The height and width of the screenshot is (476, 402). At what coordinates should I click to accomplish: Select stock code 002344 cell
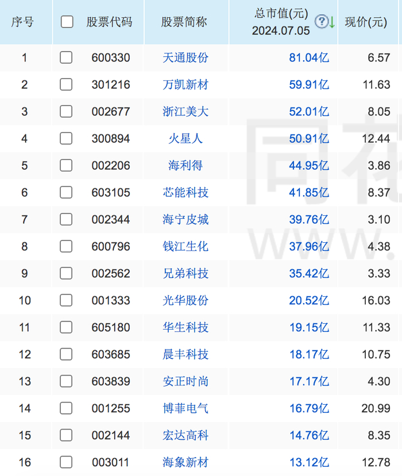(x=111, y=219)
